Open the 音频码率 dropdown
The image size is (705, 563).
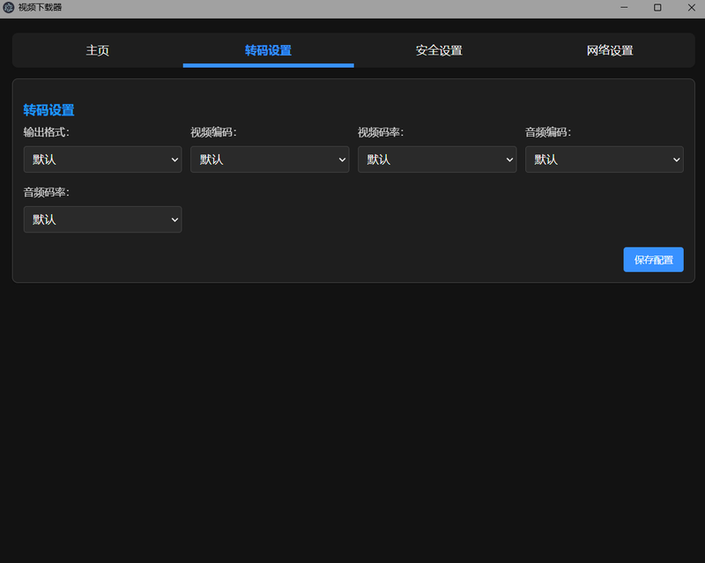102,219
